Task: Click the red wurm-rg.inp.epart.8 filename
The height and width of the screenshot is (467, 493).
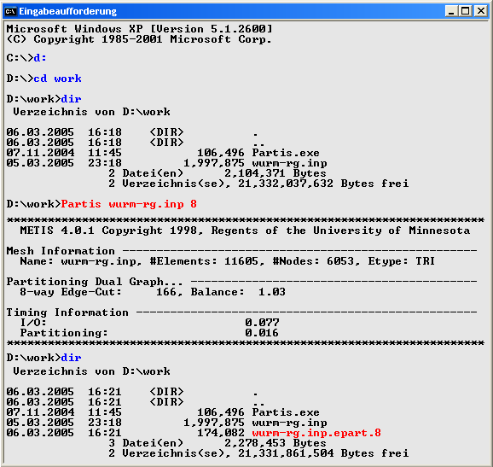Action: [x=316, y=433]
